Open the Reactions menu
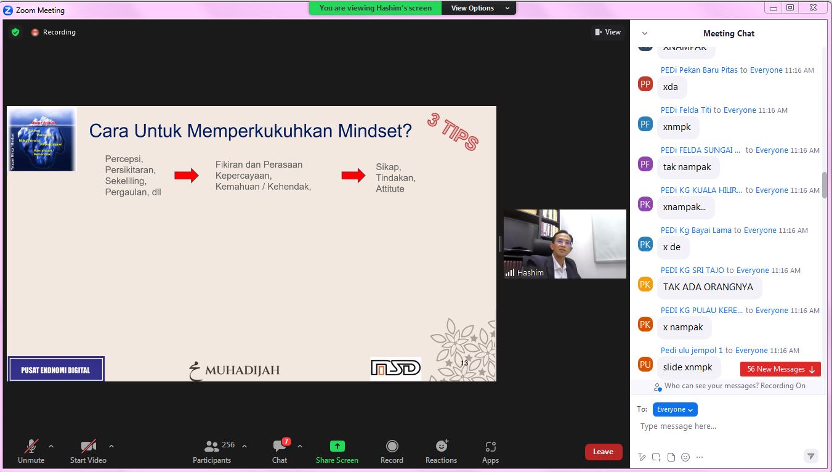This screenshot has width=832, height=472. [441, 451]
